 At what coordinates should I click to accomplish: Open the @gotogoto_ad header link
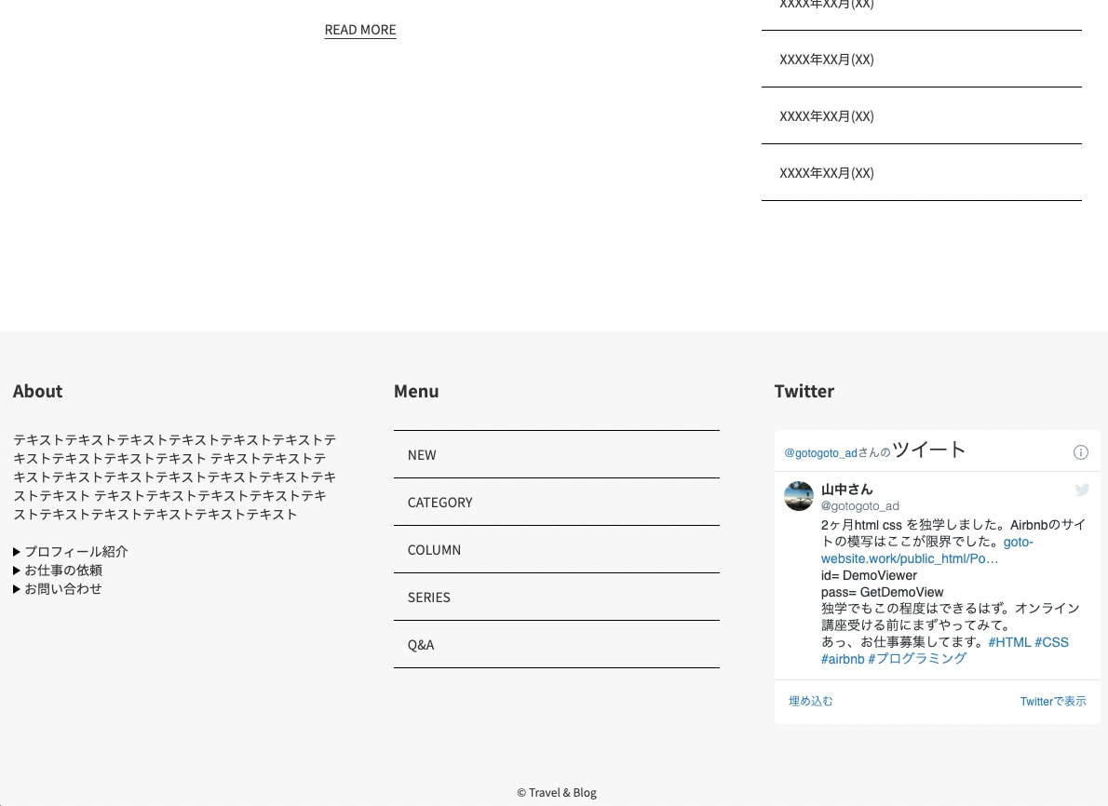click(x=820, y=453)
